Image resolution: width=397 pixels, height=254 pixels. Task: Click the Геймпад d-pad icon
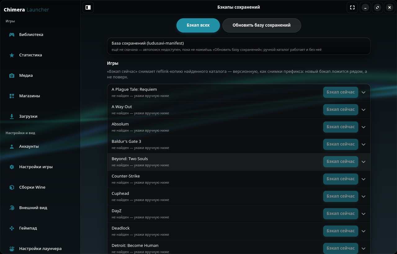point(12,228)
